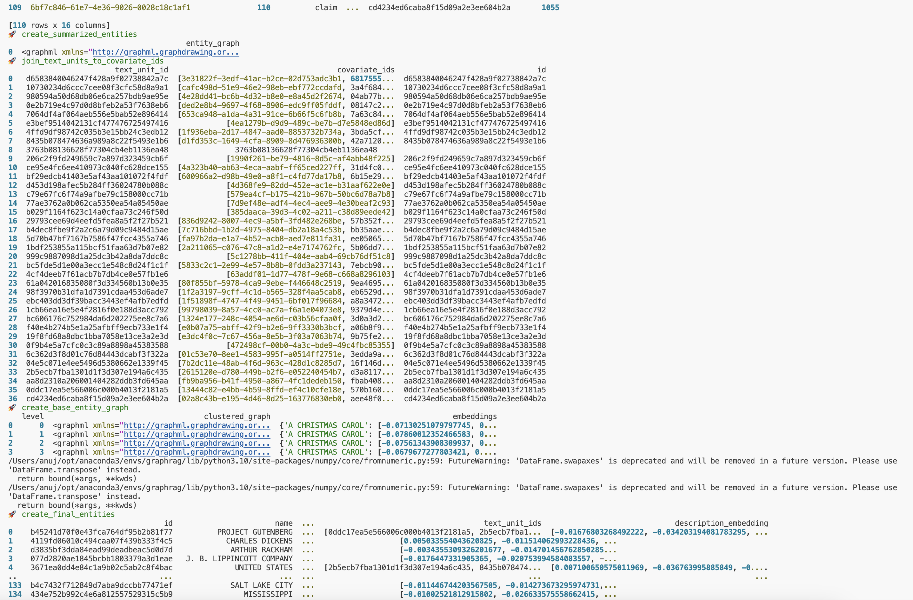Viewport: 913px width, 600px height.
Task: Click the PROJECT GUTENBERG entity name
Action: [x=255, y=532]
